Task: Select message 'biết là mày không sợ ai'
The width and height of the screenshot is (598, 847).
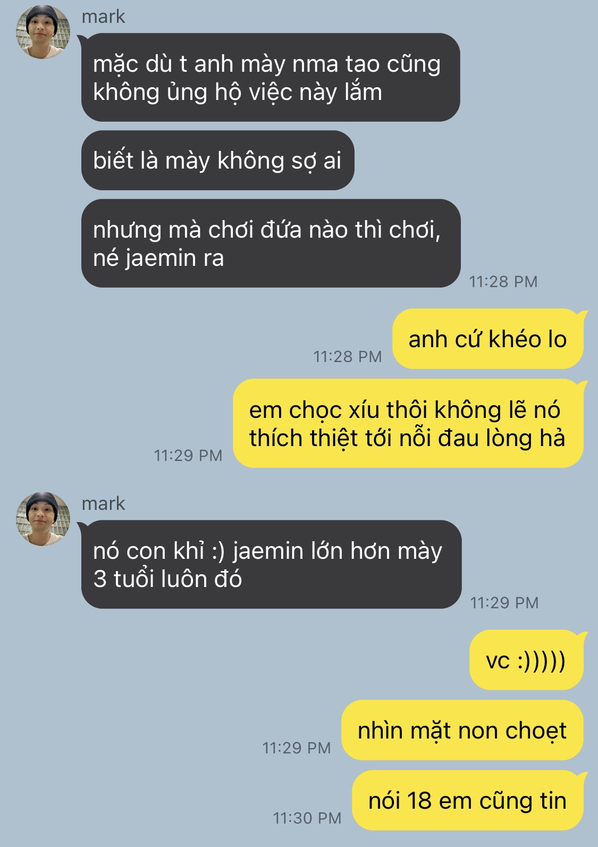Action: point(217,161)
